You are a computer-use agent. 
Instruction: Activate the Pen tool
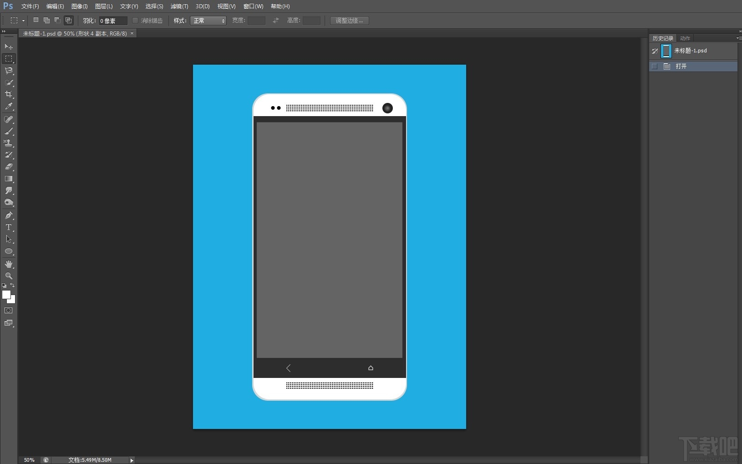pyautogui.click(x=9, y=215)
